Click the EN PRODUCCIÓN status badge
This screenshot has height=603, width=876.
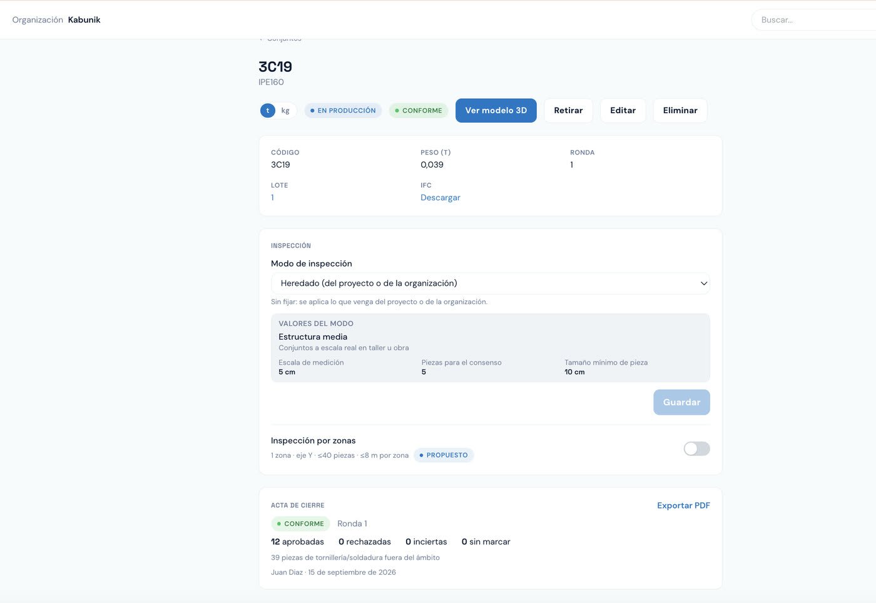(x=343, y=111)
